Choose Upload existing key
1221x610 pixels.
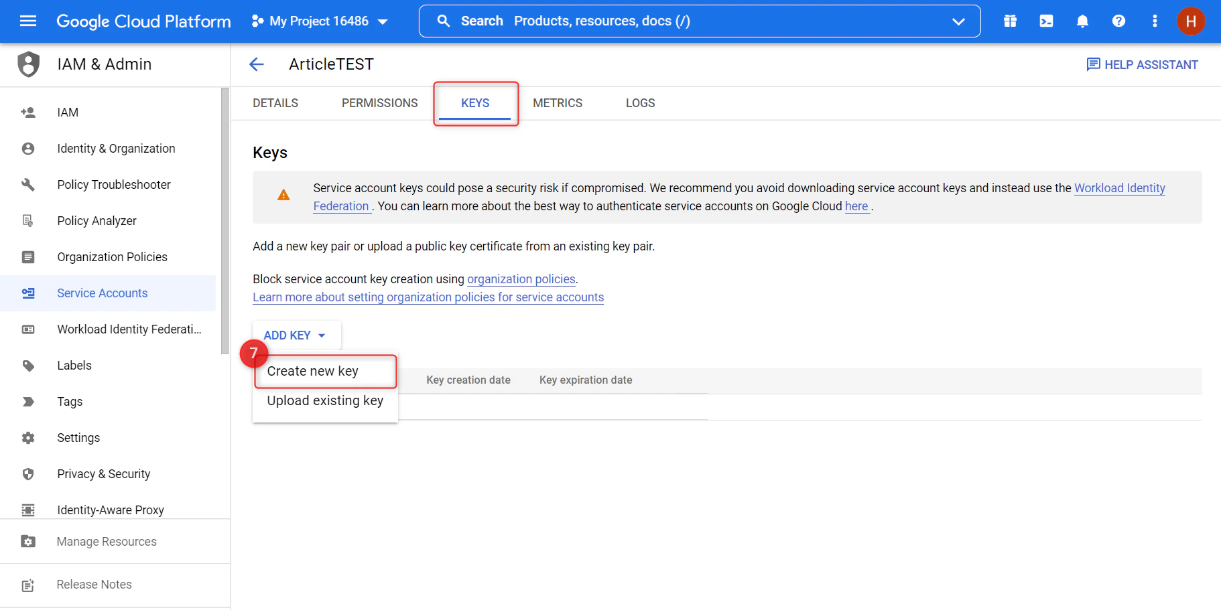325,400
